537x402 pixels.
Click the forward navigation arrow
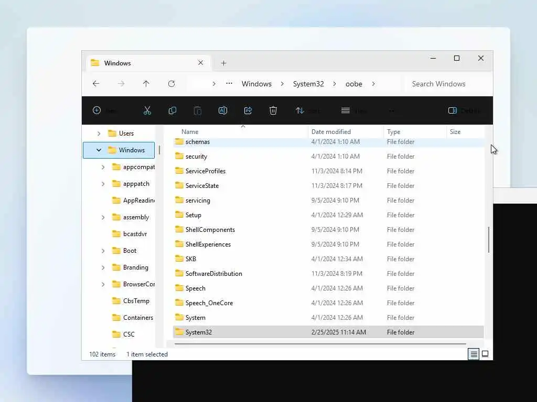121,84
